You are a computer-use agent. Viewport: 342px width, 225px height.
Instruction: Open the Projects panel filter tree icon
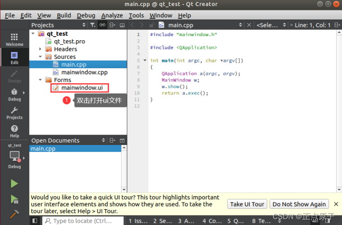pos(93,25)
